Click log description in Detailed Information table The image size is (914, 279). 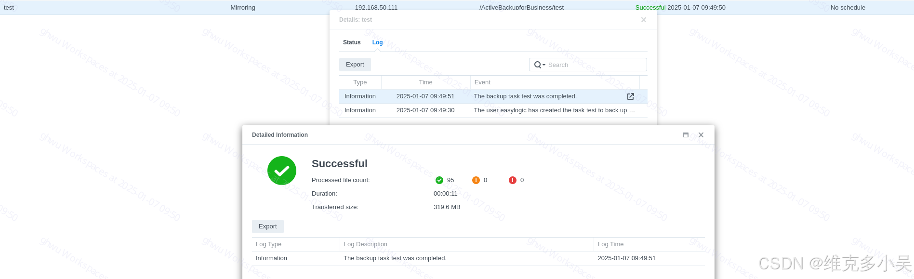click(x=395, y=258)
